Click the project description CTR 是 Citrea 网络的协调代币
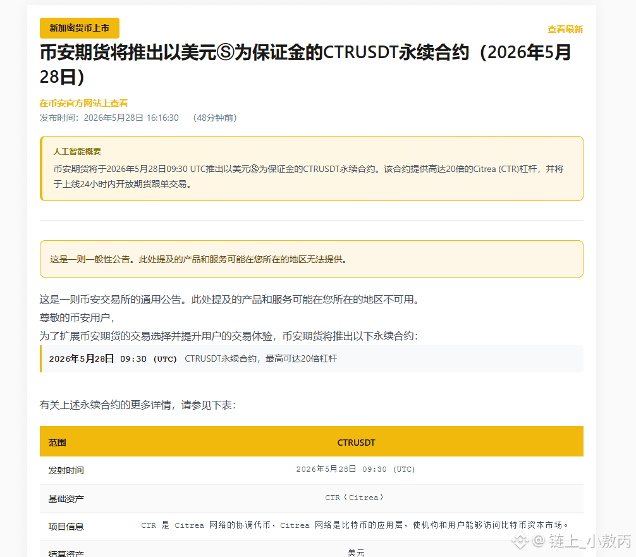The image size is (636, 557). [x=355, y=525]
